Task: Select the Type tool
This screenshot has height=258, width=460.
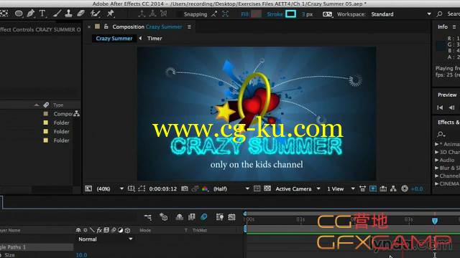Action: pyautogui.click(x=42, y=14)
